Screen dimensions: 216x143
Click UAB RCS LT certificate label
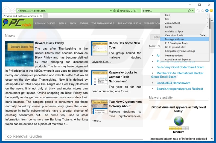129,11
